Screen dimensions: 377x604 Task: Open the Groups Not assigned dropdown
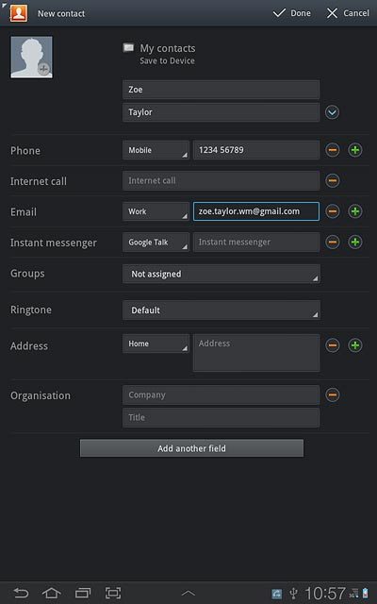pyautogui.click(x=221, y=274)
